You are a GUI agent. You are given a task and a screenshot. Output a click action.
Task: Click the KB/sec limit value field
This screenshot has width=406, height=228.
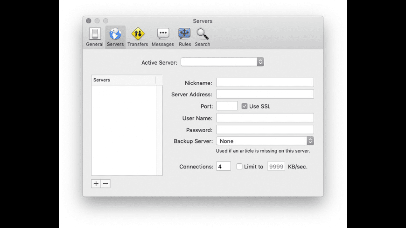point(276,166)
